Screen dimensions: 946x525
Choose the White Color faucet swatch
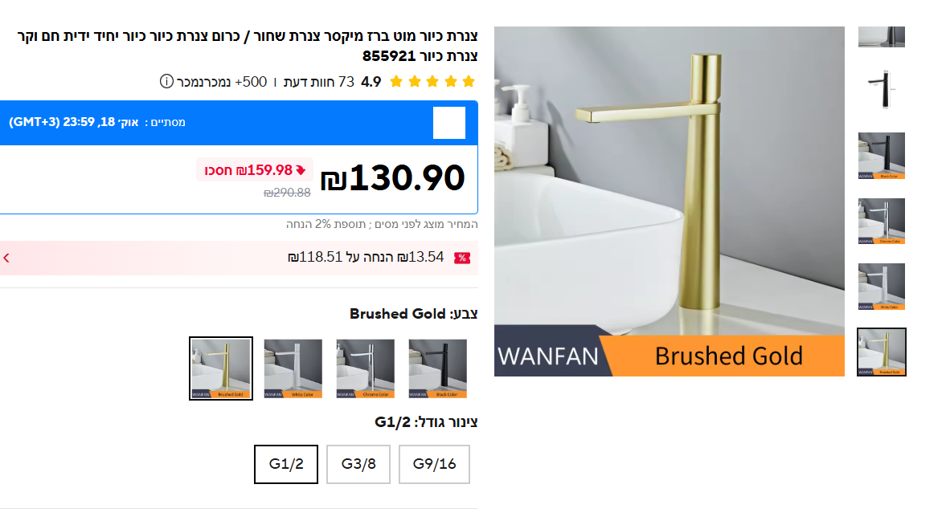pyautogui.click(x=293, y=368)
